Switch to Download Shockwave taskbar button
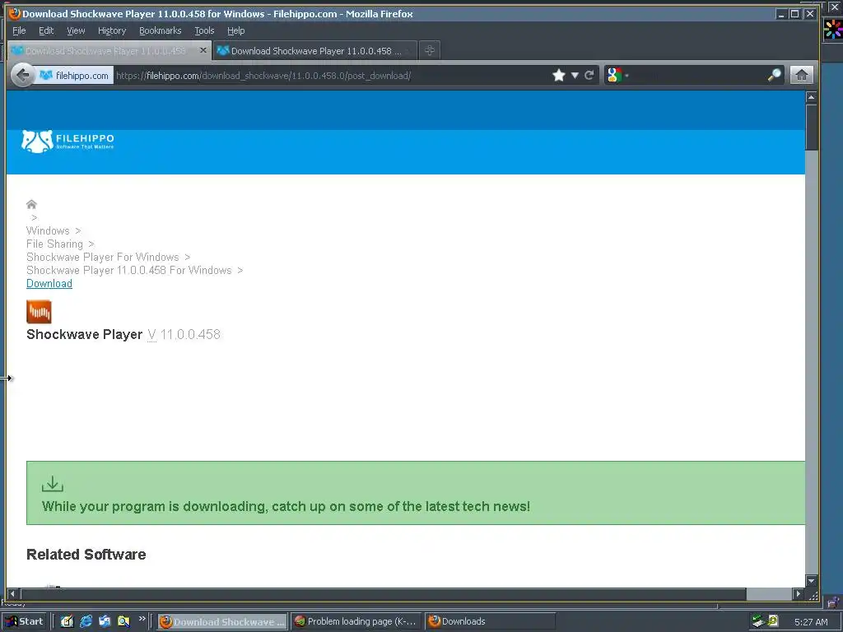The width and height of the screenshot is (843, 632). tap(222, 622)
